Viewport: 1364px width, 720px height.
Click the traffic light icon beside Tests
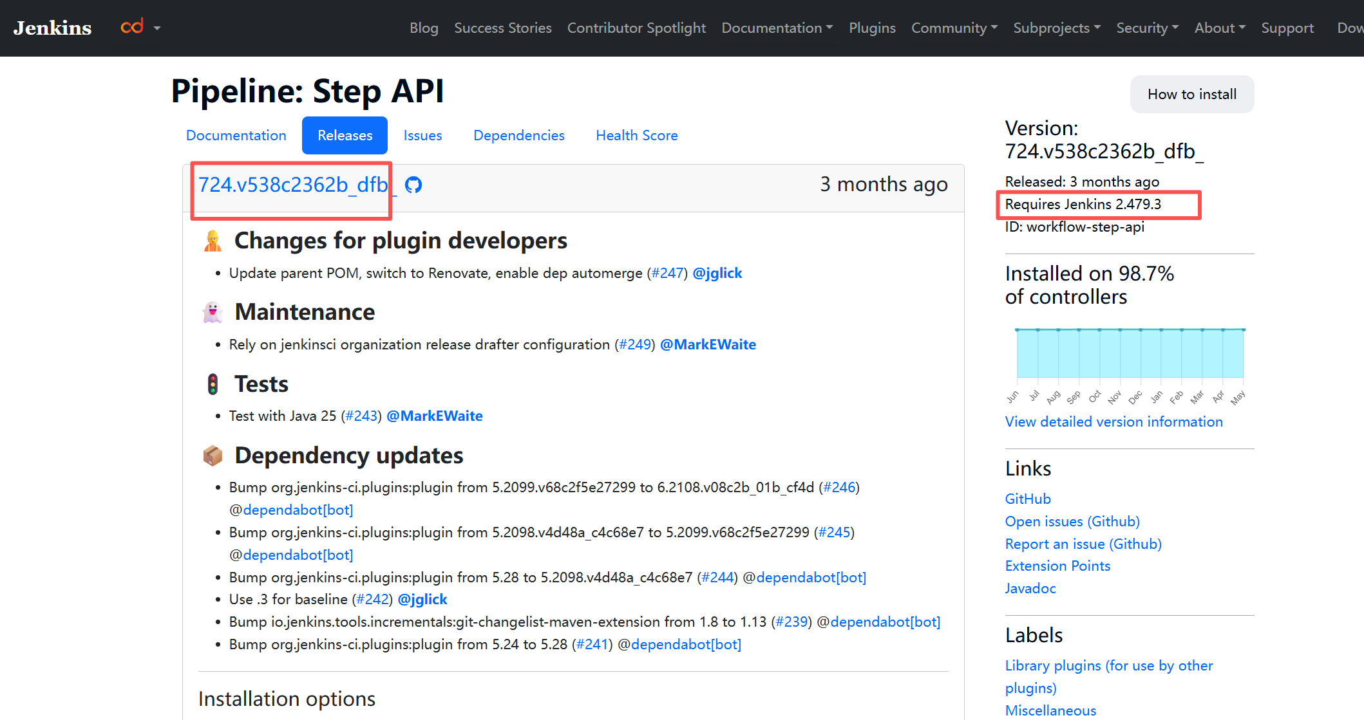tap(213, 384)
